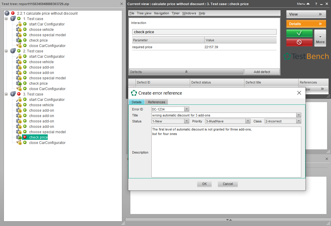Click the Defects header bar
This screenshot has height=226, width=331.
coord(186,72)
